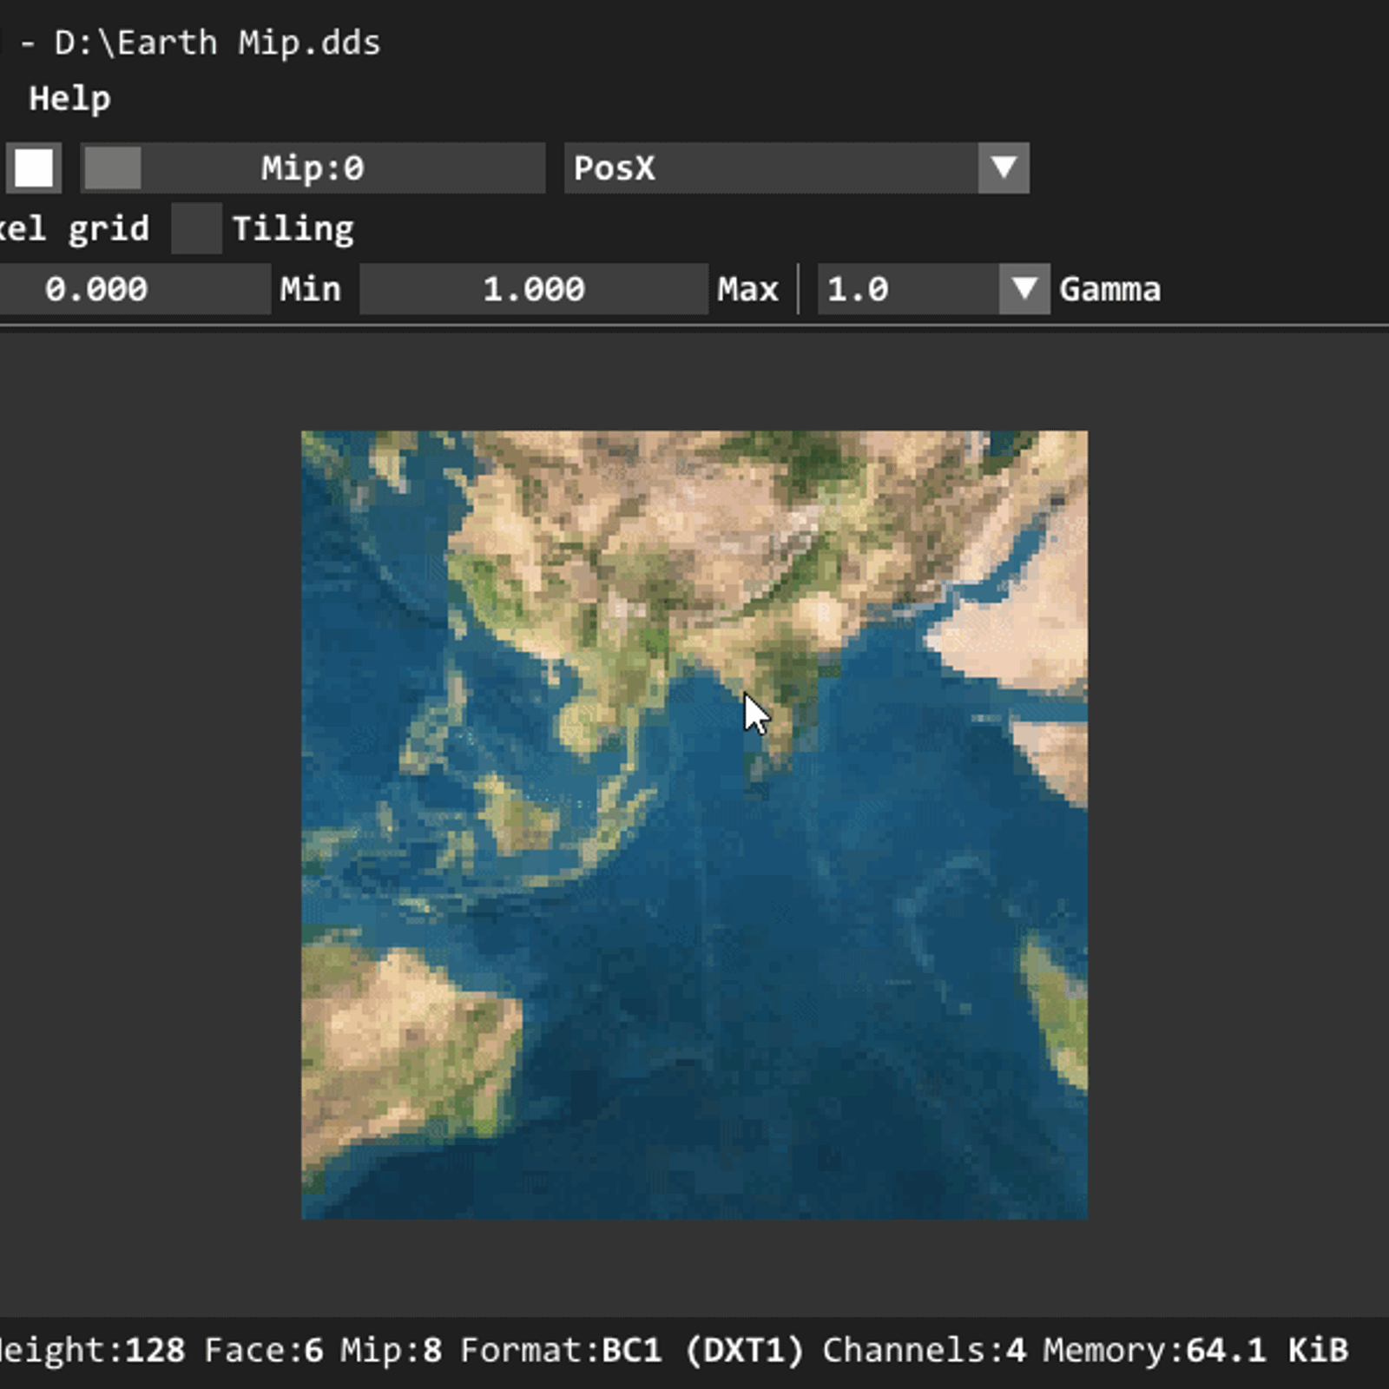Click the Face:6 status bar indicator

click(x=264, y=1350)
